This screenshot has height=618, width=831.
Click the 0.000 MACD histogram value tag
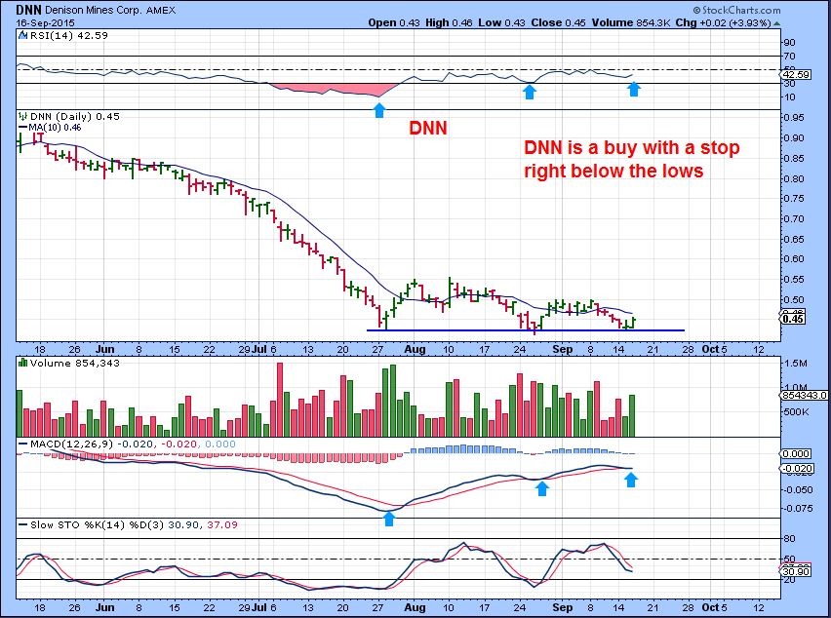click(797, 454)
